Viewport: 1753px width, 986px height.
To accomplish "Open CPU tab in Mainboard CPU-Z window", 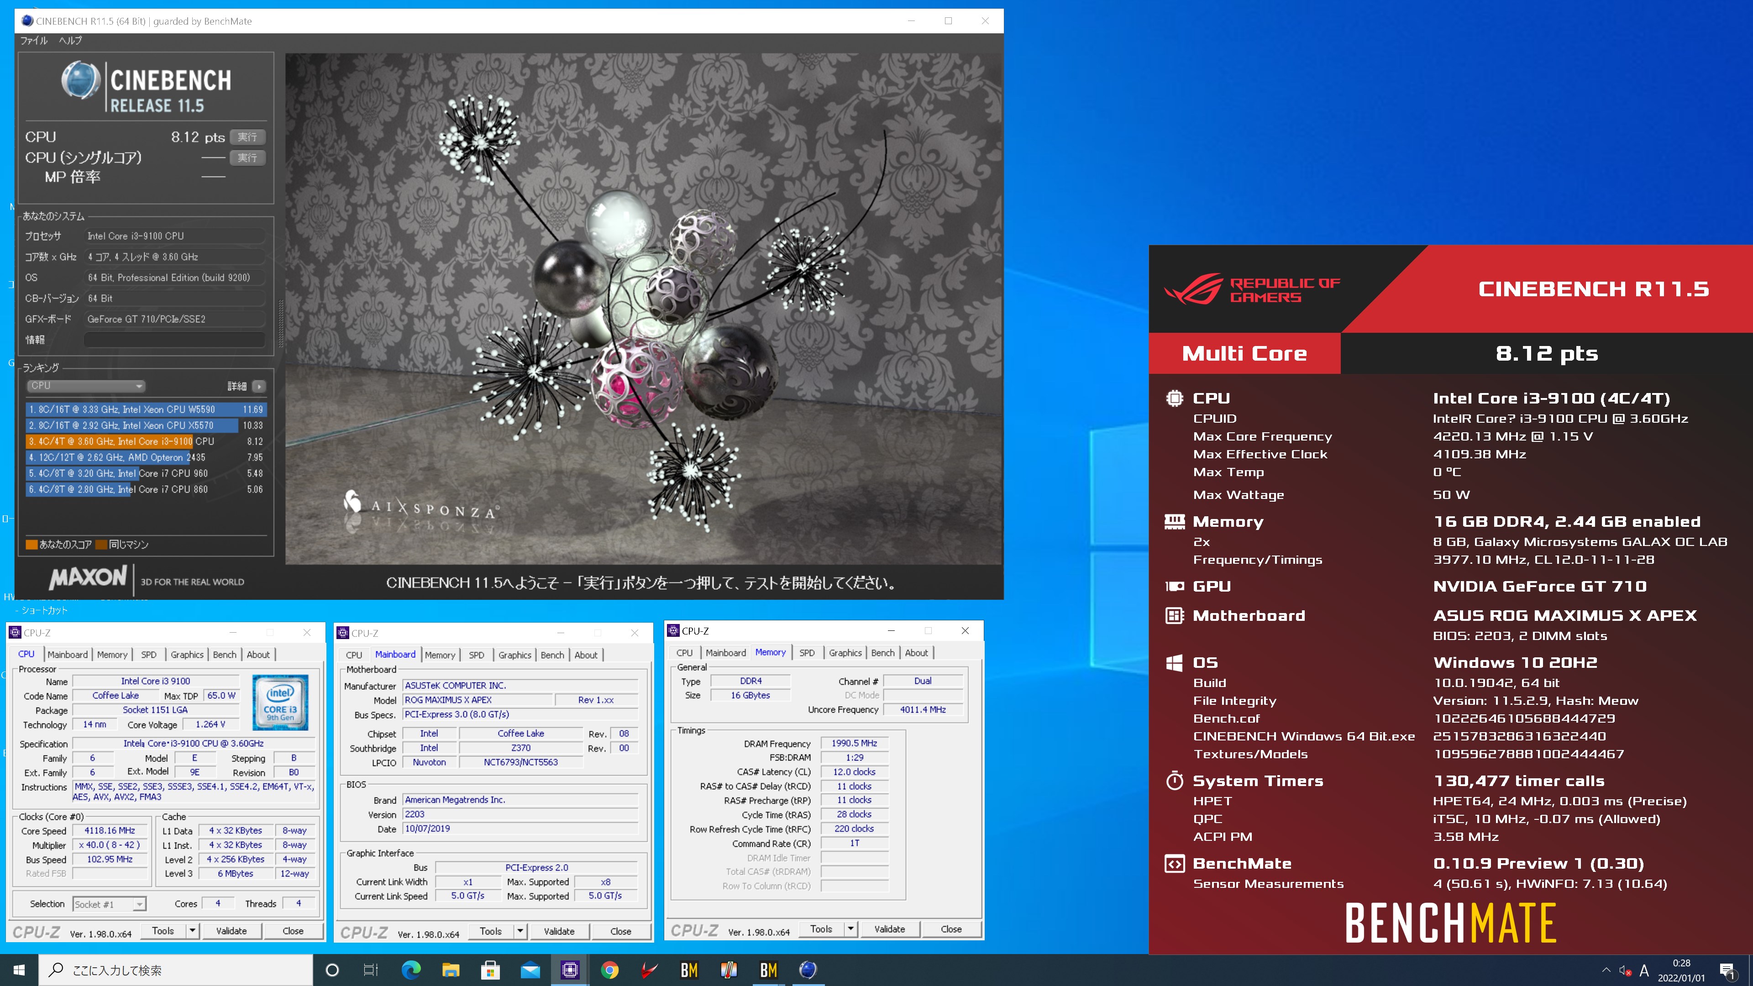I will pos(354,656).
